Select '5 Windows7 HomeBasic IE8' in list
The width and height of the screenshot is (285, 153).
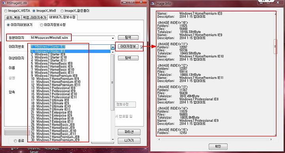click(x=70, y=64)
